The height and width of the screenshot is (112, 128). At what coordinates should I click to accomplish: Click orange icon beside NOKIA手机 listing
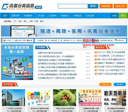[x=95, y=59]
